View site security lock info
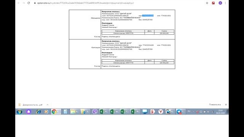Image resolution: width=244 pixels, height=137 pixels. 35,3
